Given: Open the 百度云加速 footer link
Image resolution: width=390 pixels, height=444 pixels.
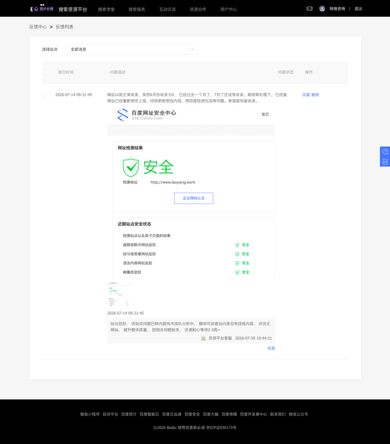Looking at the screenshot, I should (x=172, y=414).
